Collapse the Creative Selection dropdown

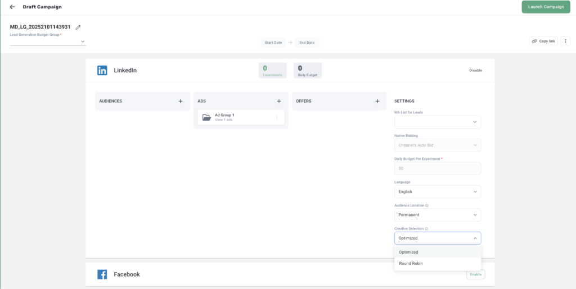point(438,238)
